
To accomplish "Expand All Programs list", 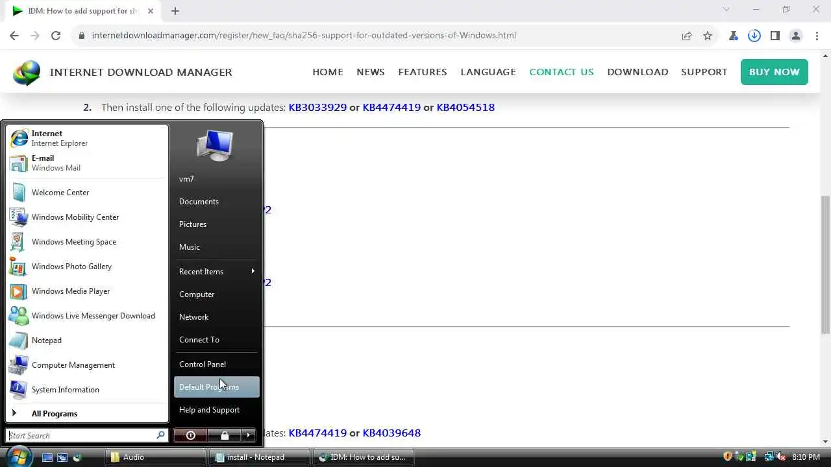I will 86,414.
